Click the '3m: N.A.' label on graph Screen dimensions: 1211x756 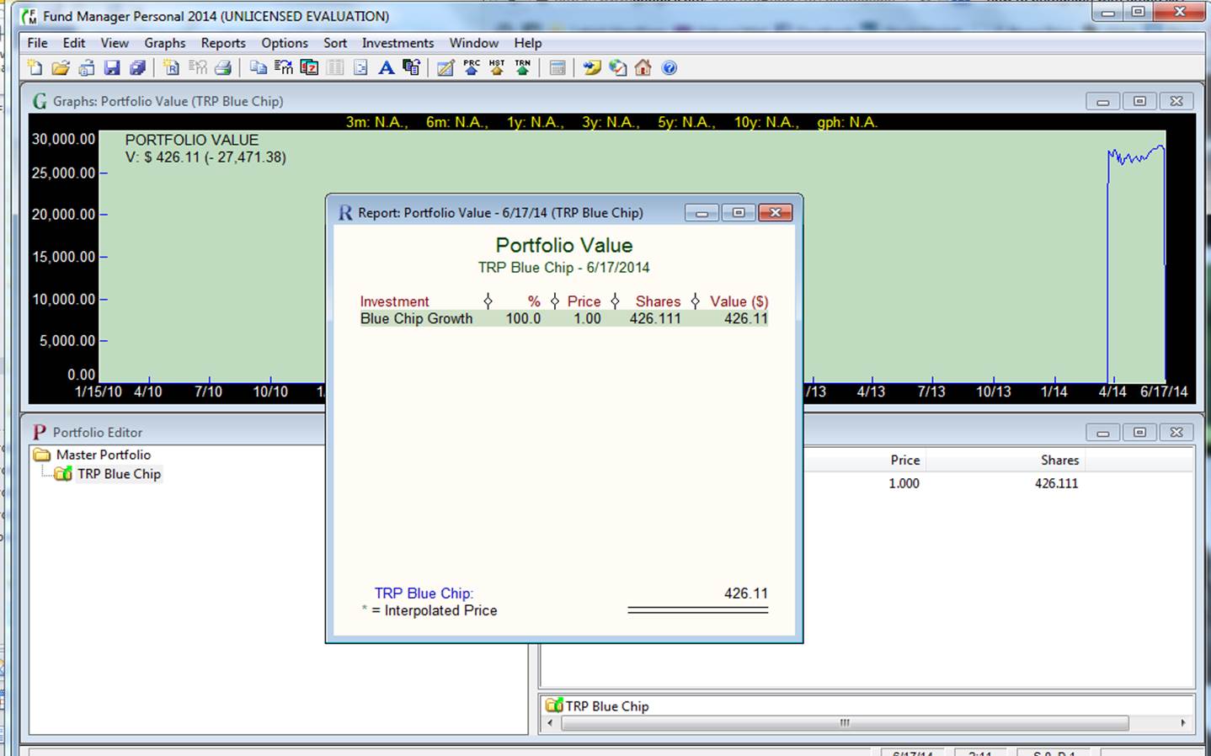(376, 122)
